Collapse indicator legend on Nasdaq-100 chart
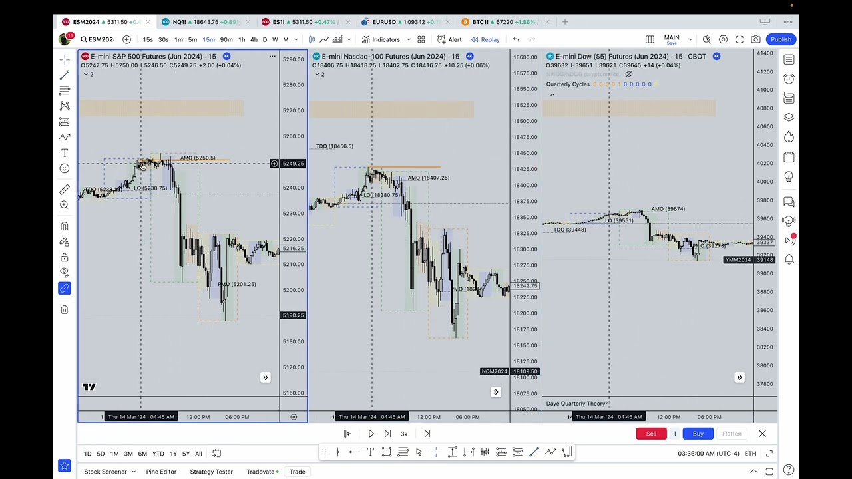This screenshot has height=479, width=852. [x=317, y=74]
